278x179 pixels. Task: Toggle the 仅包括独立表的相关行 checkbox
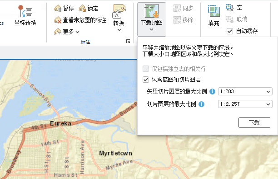point(146,69)
